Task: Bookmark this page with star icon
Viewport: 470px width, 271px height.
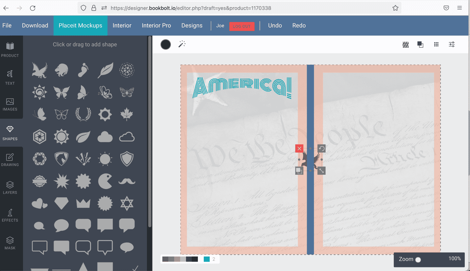Action: [x=395, y=8]
